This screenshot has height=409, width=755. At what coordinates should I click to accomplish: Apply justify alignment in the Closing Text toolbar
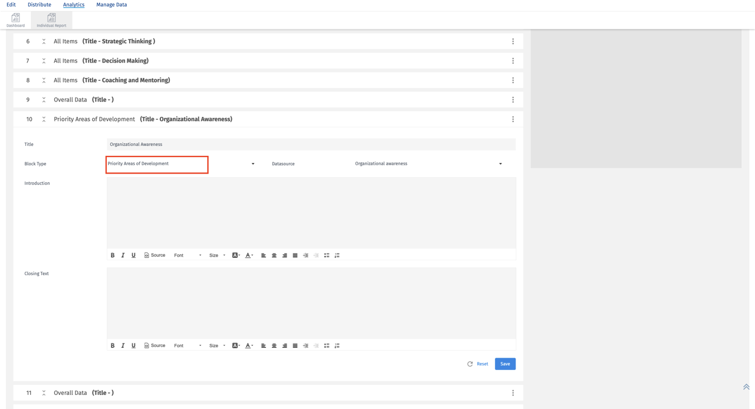click(x=294, y=345)
